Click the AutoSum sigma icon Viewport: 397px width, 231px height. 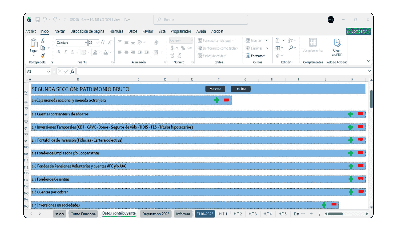point(278,40)
